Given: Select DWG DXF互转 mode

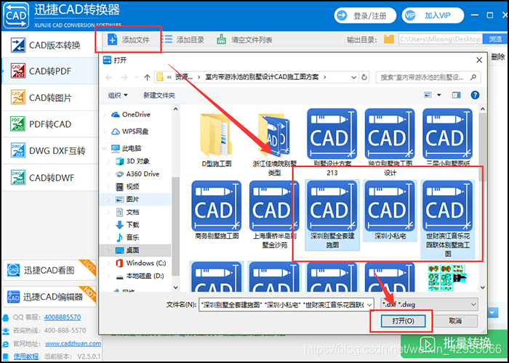Looking at the screenshot, I should click(x=49, y=151).
